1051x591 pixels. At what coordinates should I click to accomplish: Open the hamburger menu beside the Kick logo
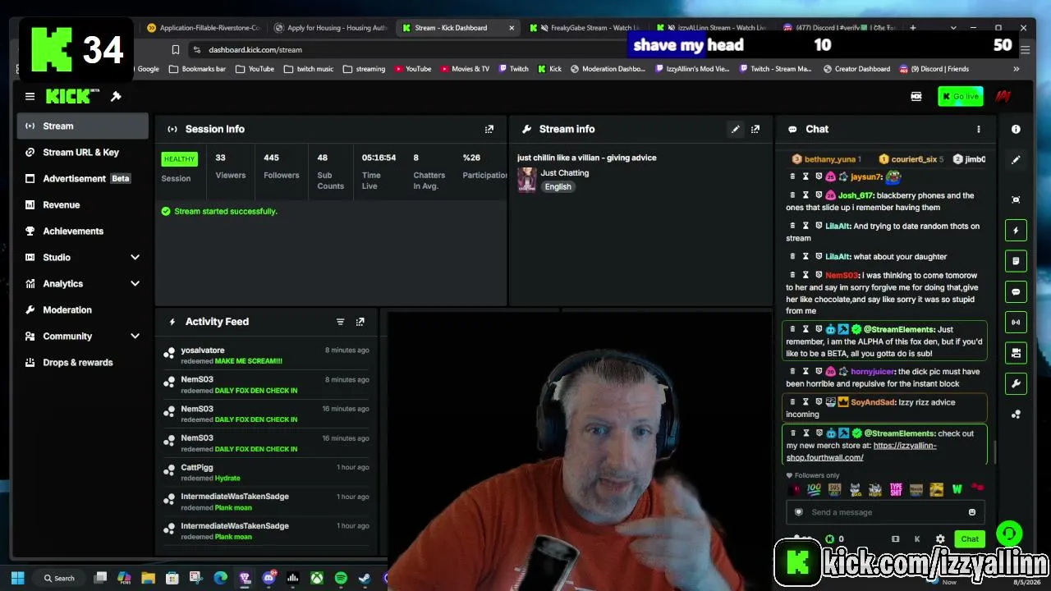30,97
